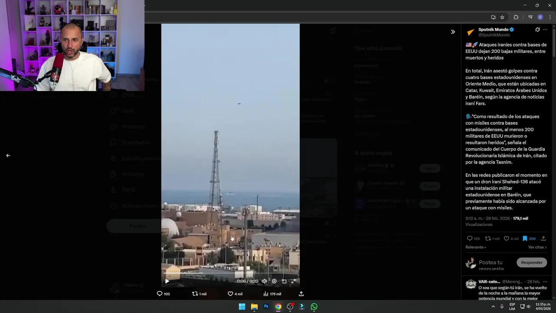The height and width of the screenshot is (313, 556).
Task: Open the Chrome extensions puzzle icon
Action: [516, 17]
